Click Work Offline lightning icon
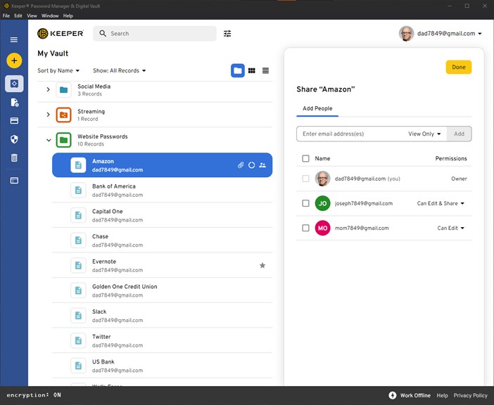Screen dimensions: 494x405 [392, 395]
